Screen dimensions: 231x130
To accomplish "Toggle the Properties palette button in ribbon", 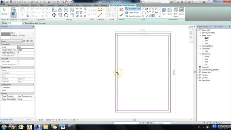I will pyautogui.click(x=13, y=15).
